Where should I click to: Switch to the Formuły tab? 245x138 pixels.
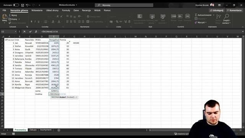tap(66, 10)
